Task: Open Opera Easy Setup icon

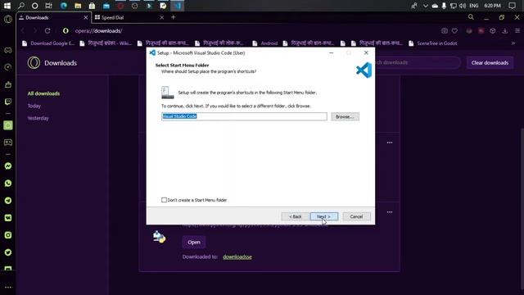Action: pos(517,31)
